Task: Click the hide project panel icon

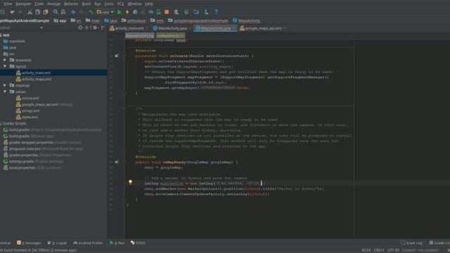Action: click(103, 27)
